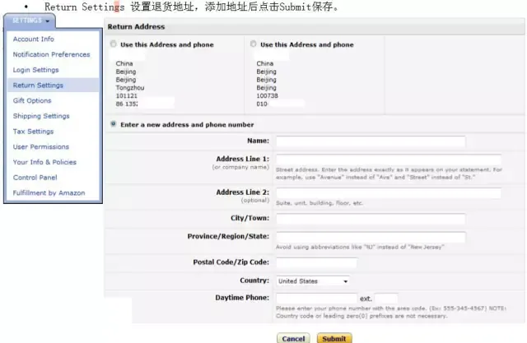Open Notification Preferences menu item

53,54
